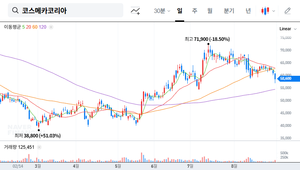Click the 02/14 date on the time axis
The height and width of the screenshot is (170, 300).
18,166
